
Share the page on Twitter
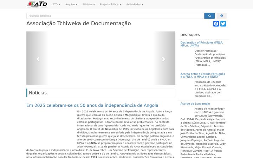(x=223, y=24)
